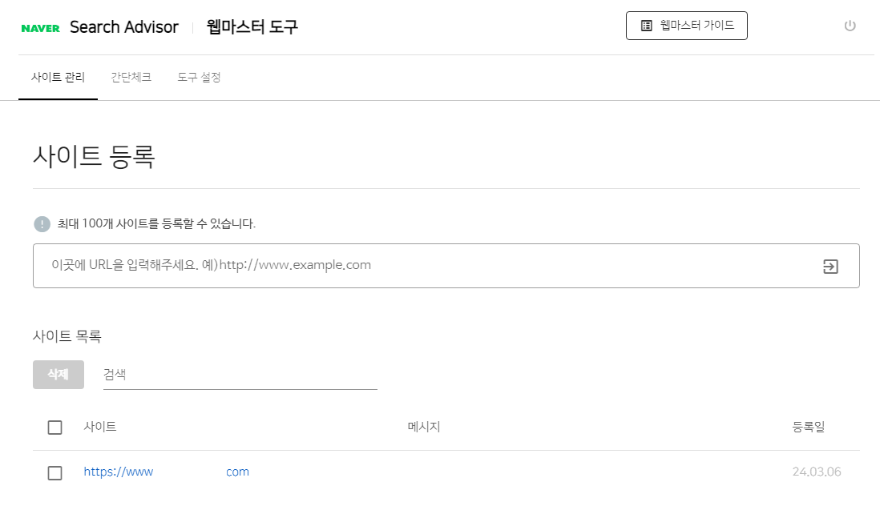
Task: Click the Search Advisor wordmark
Action: pyautogui.click(x=124, y=26)
